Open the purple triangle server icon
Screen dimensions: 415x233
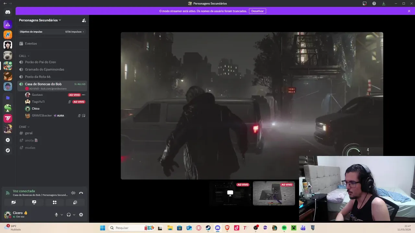point(8,24)
